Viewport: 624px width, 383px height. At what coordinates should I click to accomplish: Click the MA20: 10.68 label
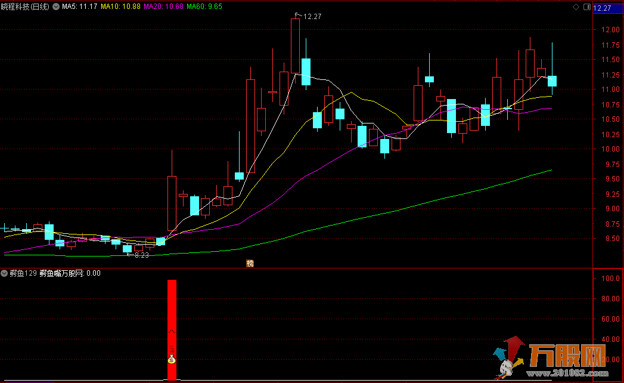click(x=163, y=7)
